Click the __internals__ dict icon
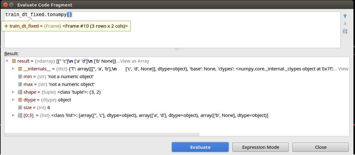 coord(20,69)
